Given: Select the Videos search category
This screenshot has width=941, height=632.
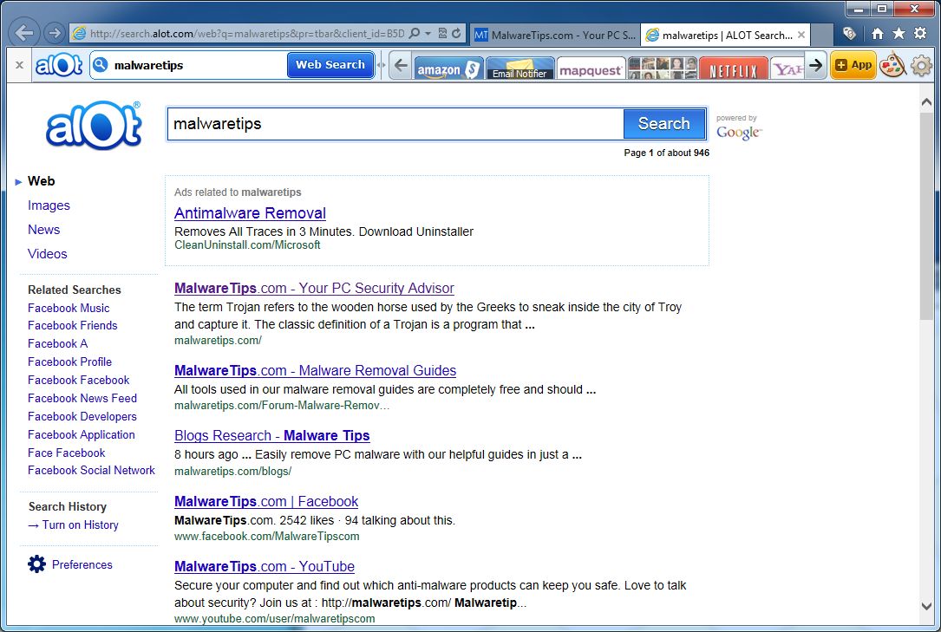Looking at the screenshot, I should tap(47, 254).
